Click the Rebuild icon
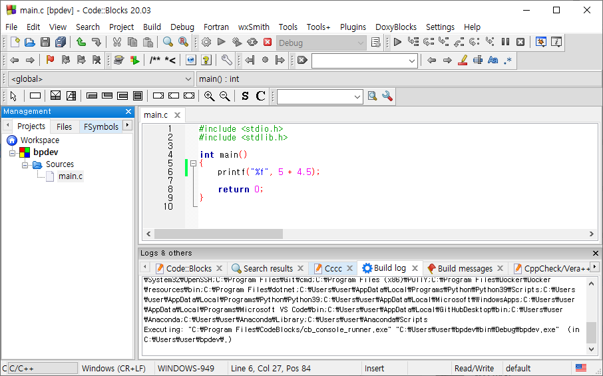Image resolution: width=603 pixels, height=376 pixels. (252, 42)
